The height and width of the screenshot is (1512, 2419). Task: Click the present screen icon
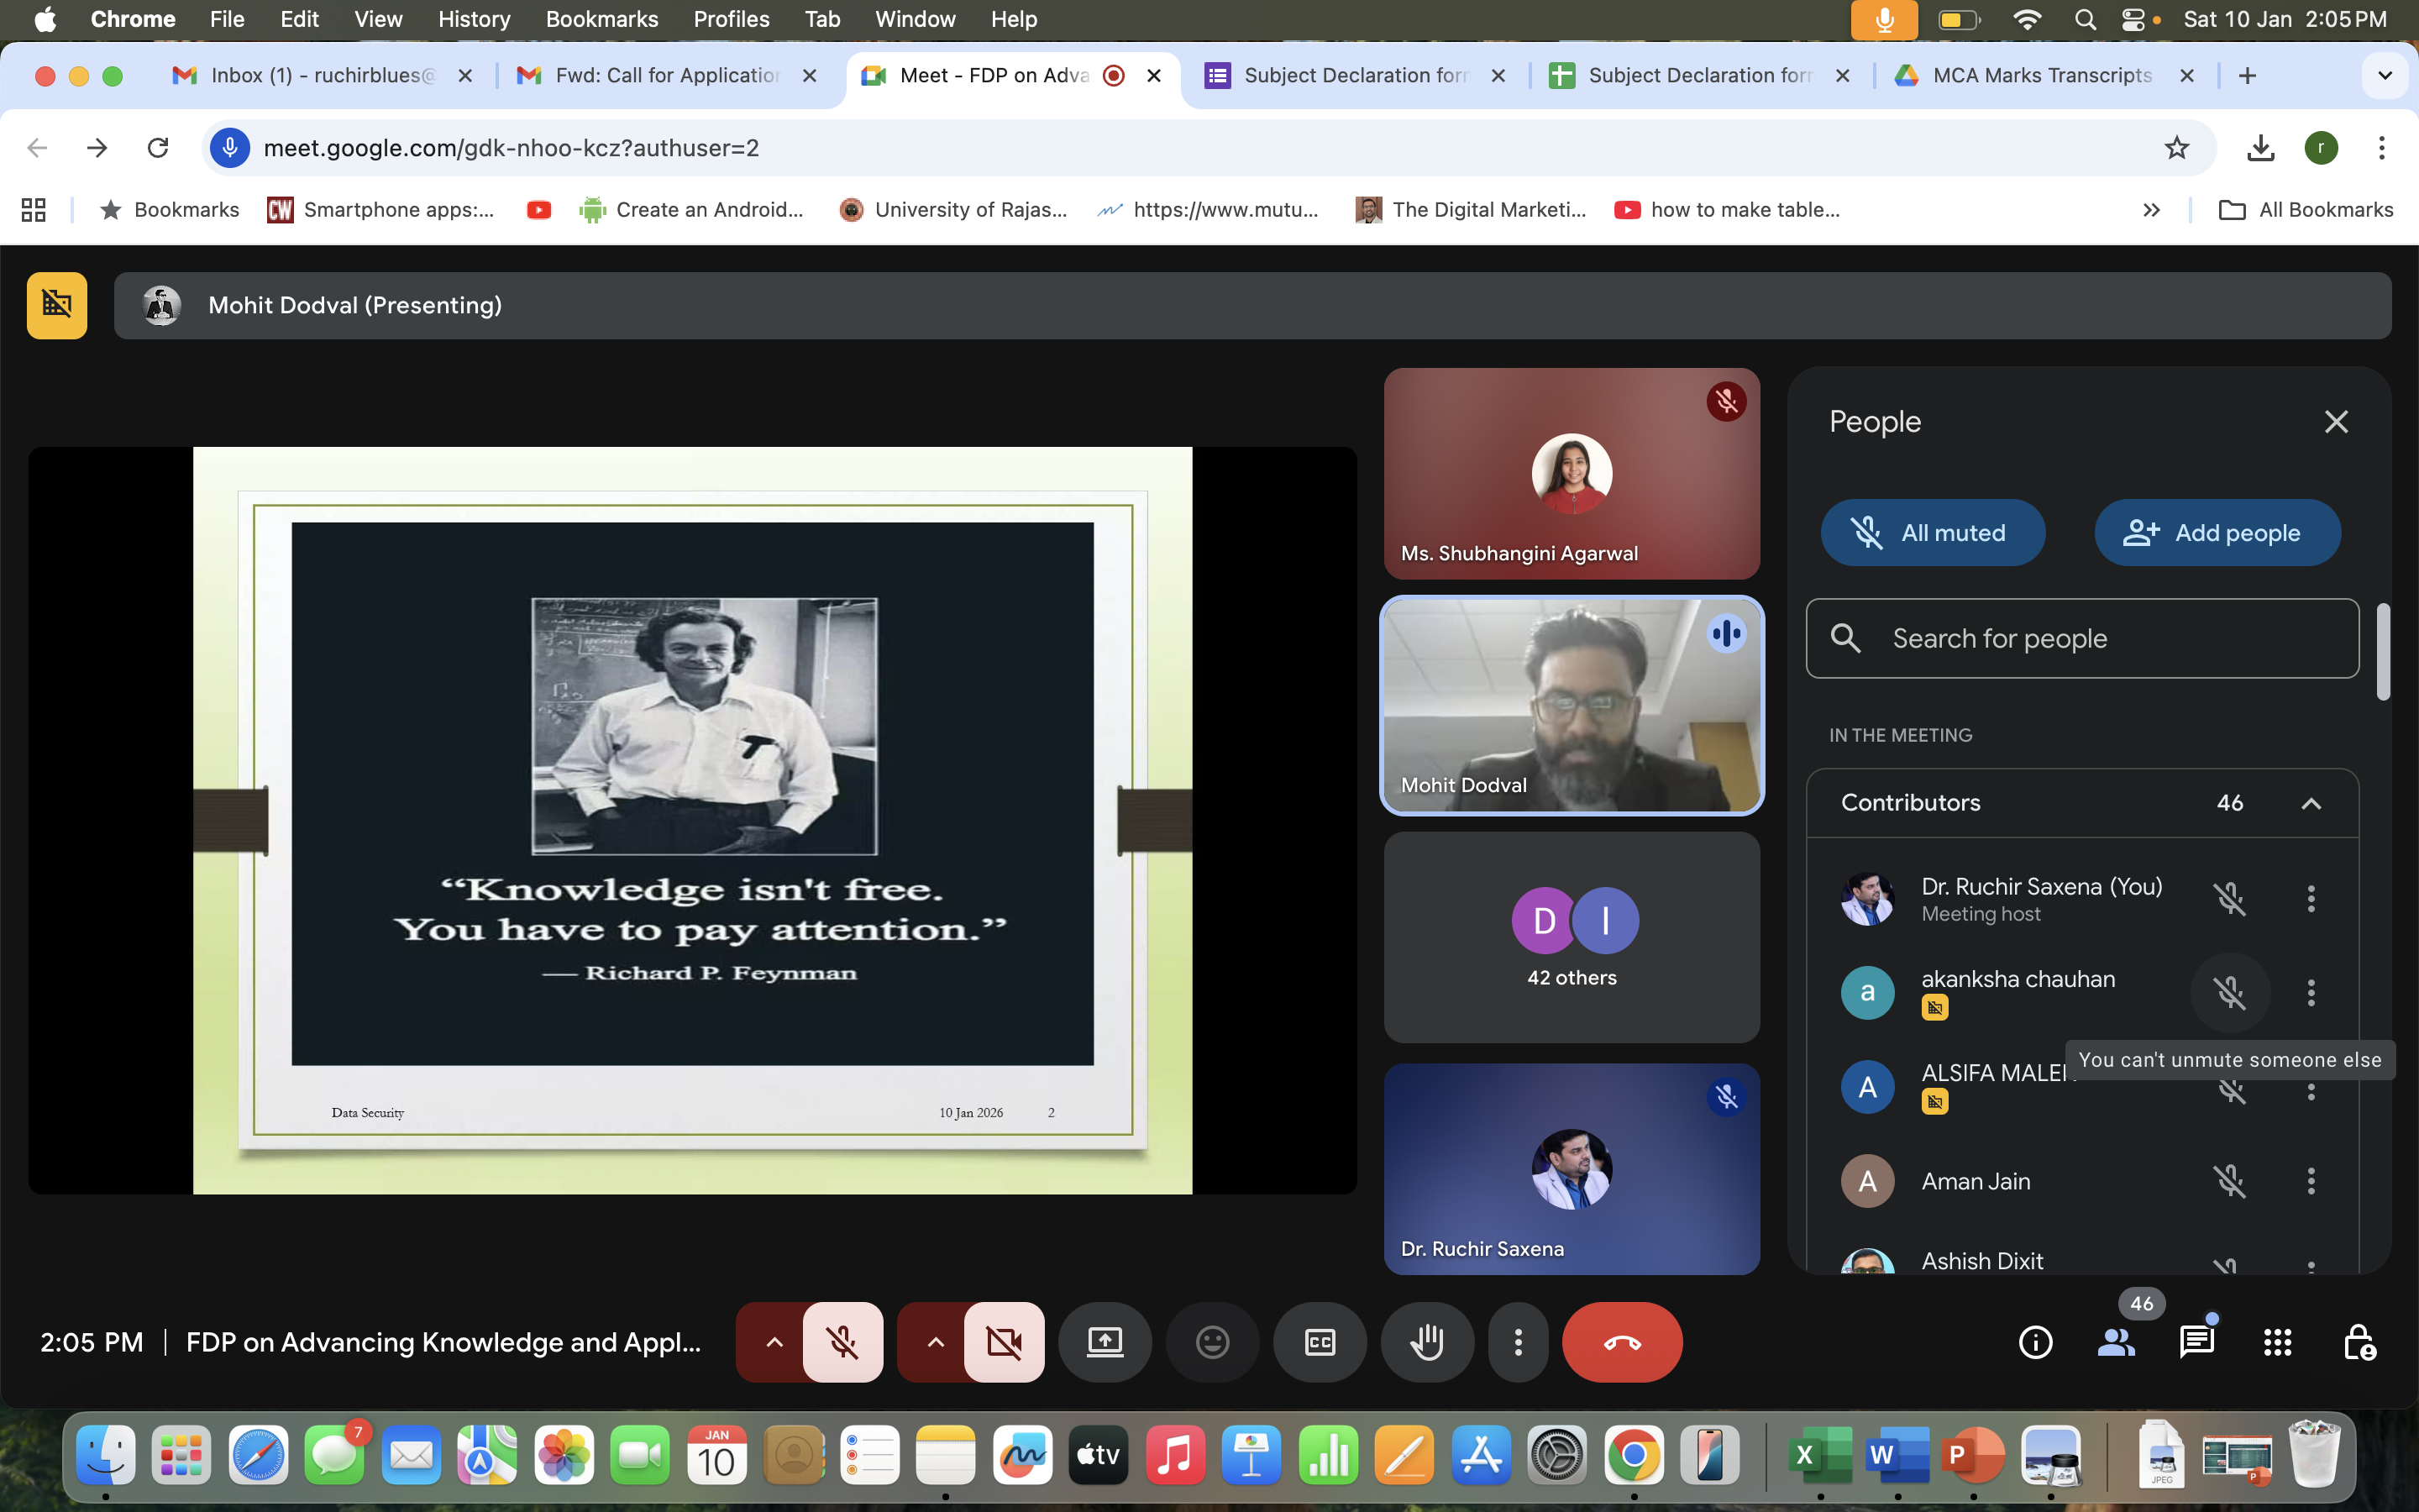(1105, 1342)
